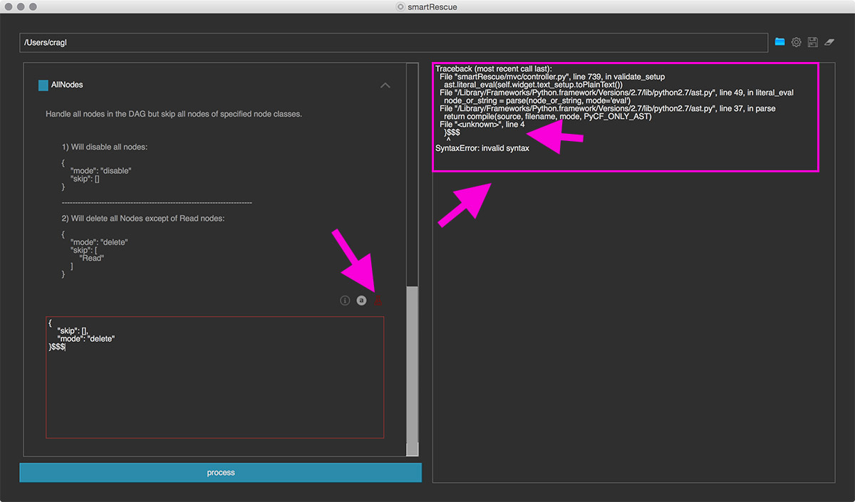This screenshot has width=855, height=502.
Task: Click the eraser clear icon
Action: 829,42
